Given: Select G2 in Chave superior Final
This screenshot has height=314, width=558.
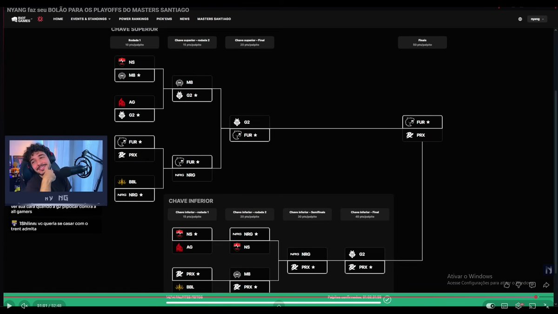Looking at the screenshot, I should click(x=250, y=122).
